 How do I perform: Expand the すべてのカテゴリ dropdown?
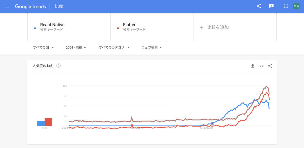click(114, 47)
